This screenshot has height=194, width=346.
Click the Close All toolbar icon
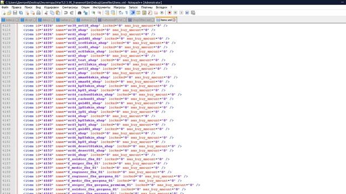(x=32, y=13)
